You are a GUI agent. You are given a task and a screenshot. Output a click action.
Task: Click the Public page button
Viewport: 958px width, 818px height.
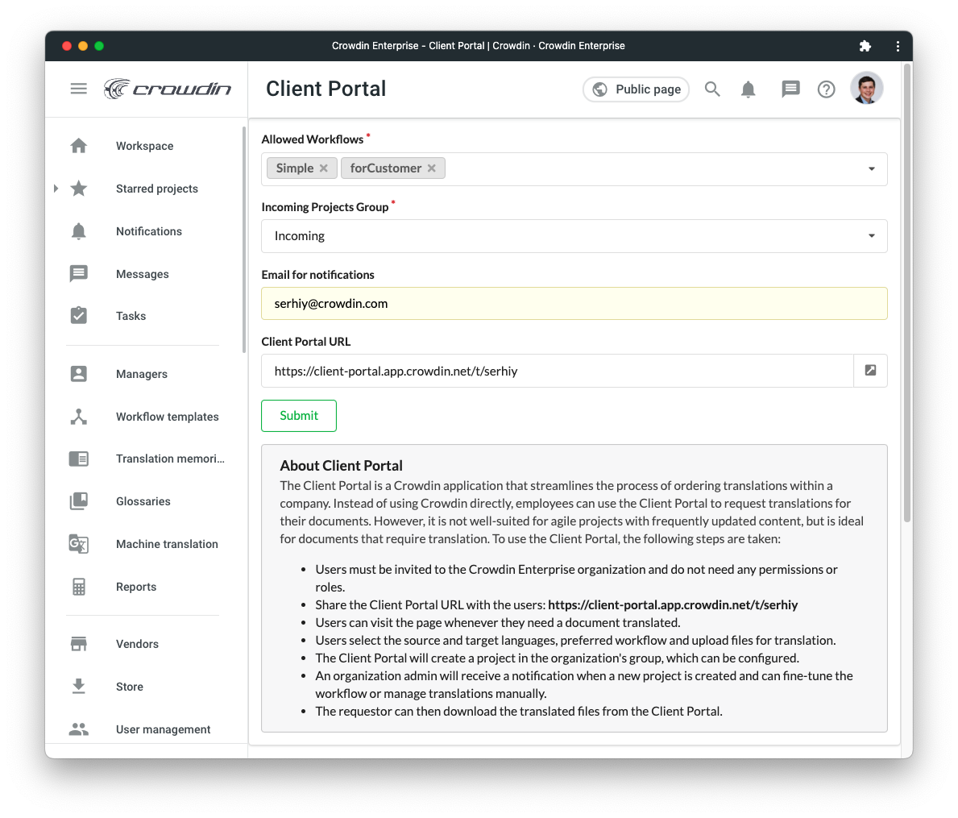[636, 89]
